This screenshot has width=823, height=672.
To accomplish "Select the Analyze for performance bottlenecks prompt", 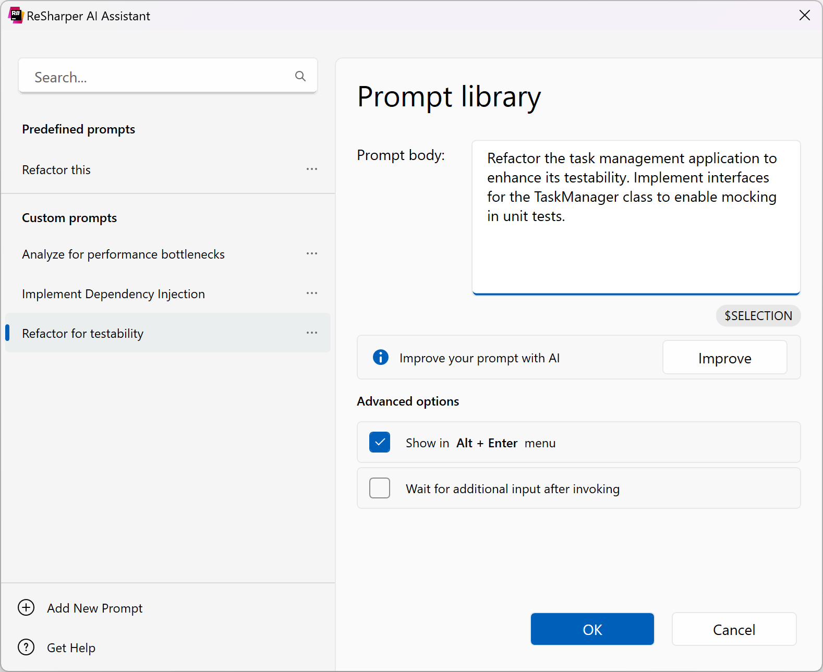I will [x=168, y=254].
